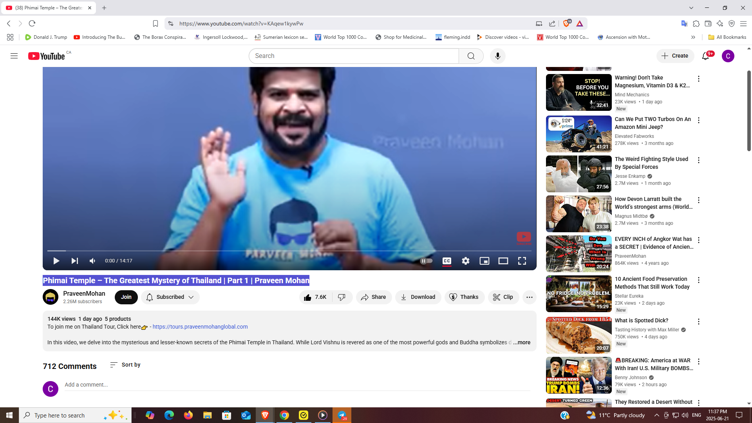The height and width of the screenshot is (423, 752).
Task: Toggle closed captions CC button
Action: (446, 261)
